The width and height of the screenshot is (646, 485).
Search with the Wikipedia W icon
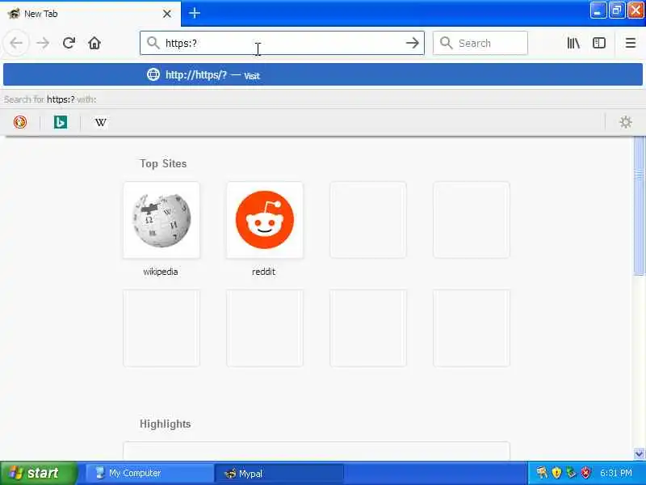(100, 122)
